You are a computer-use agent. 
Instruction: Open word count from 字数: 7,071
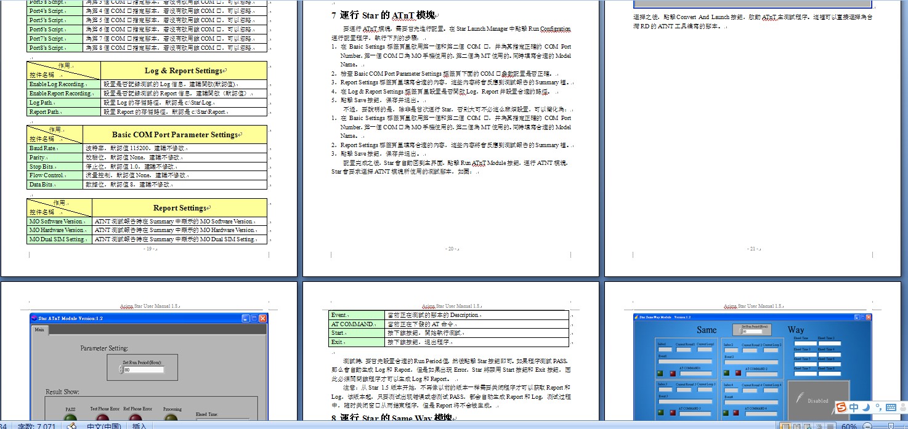coord(36,426)
